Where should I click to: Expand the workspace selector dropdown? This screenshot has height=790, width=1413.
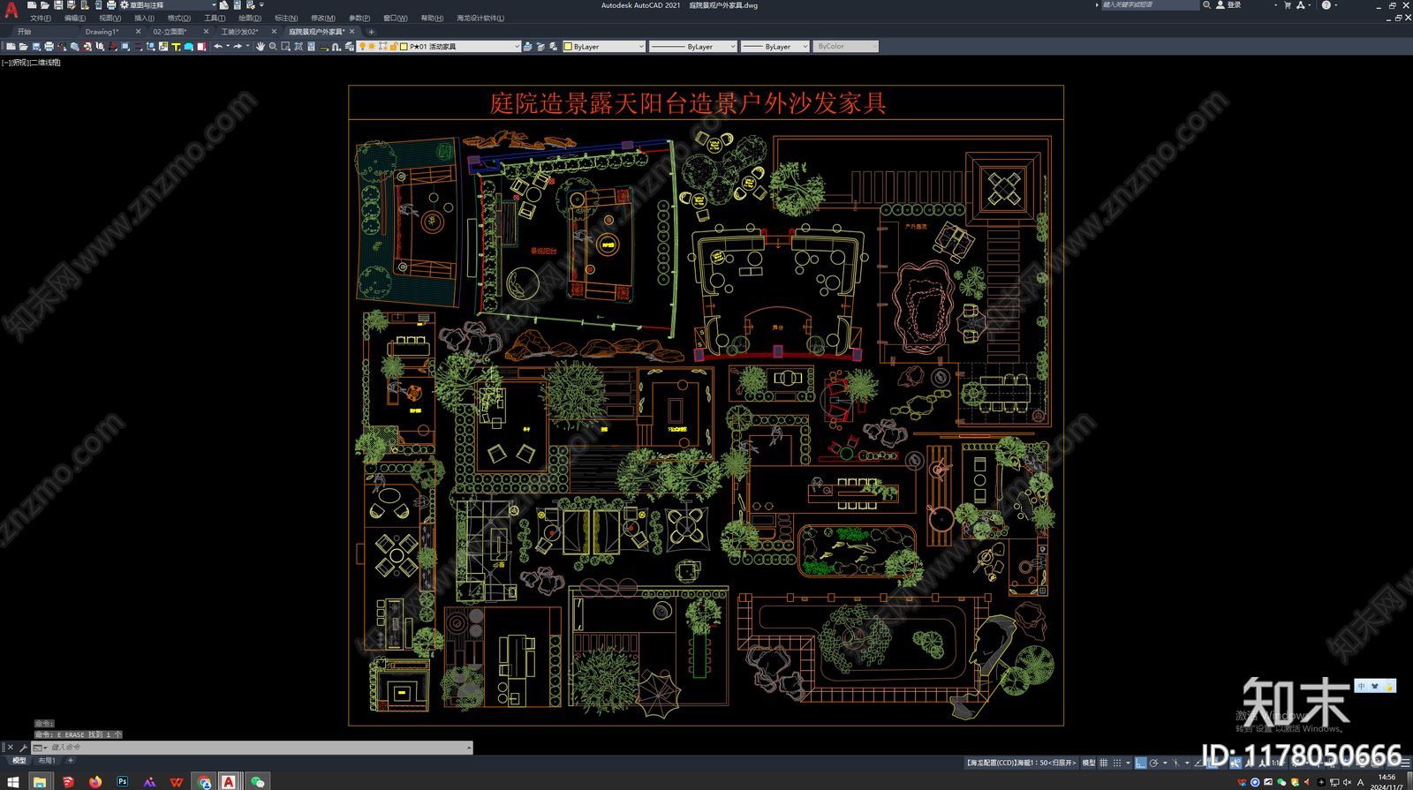pyautogui.click(x=168, y=5)
